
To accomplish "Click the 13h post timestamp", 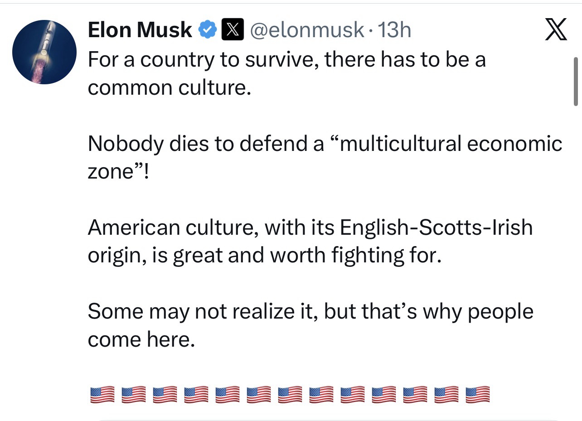I will (394, 30).
